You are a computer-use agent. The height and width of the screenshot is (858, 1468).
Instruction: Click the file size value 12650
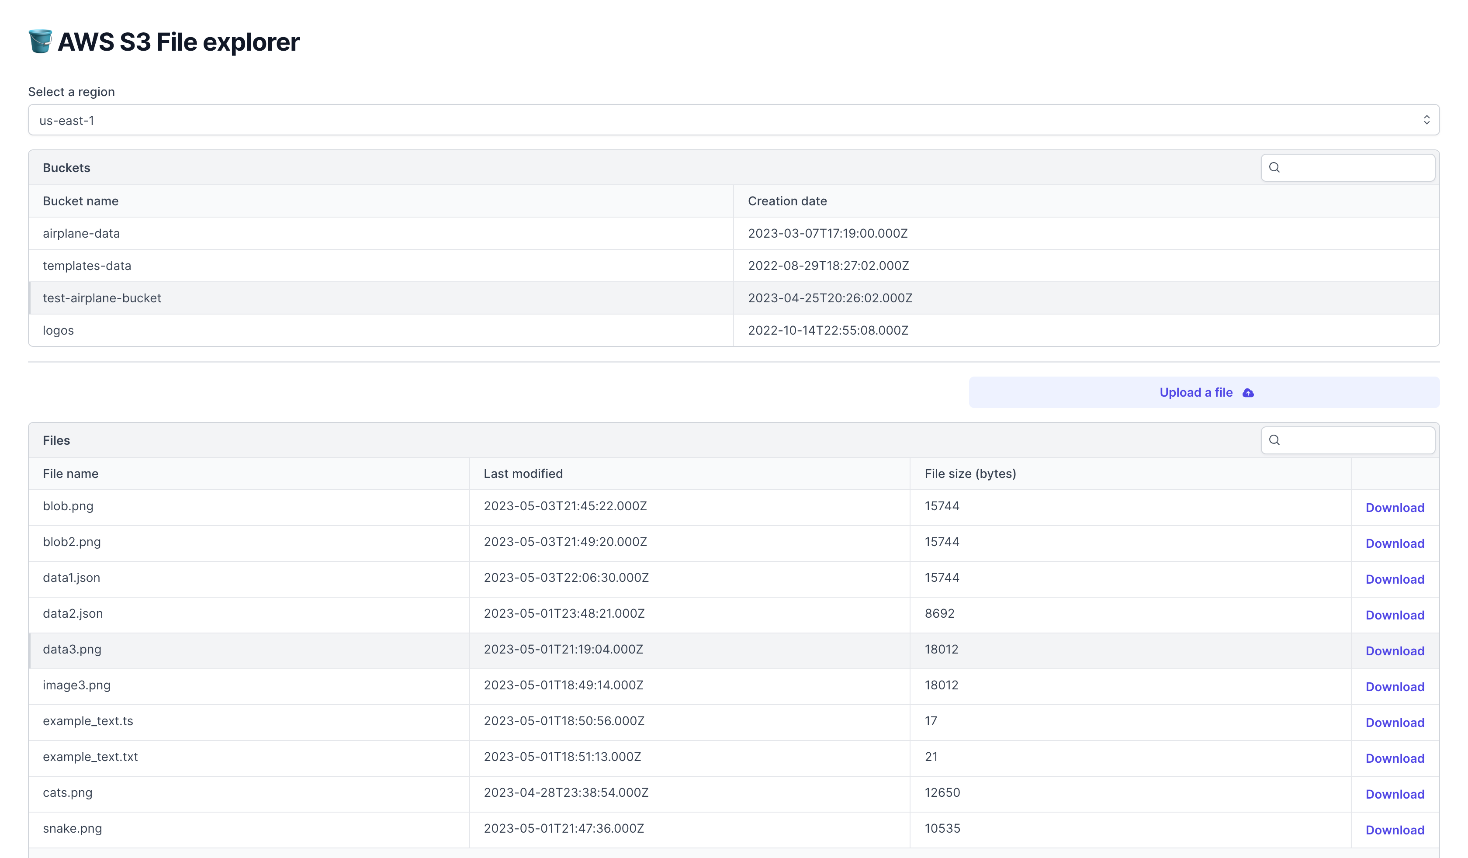(942, 793)
